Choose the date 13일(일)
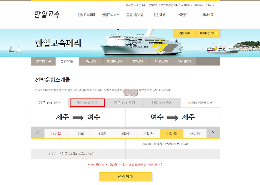 click(x=56, y=134)
